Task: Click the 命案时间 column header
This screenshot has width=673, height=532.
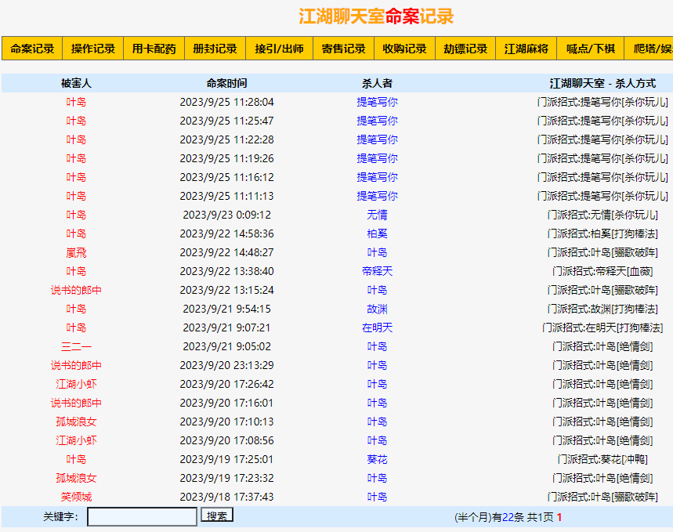Action: pyautogui.click(x=226, y=83)
